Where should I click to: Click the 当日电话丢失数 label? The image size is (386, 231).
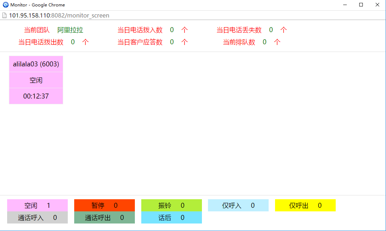coord(239,30)
